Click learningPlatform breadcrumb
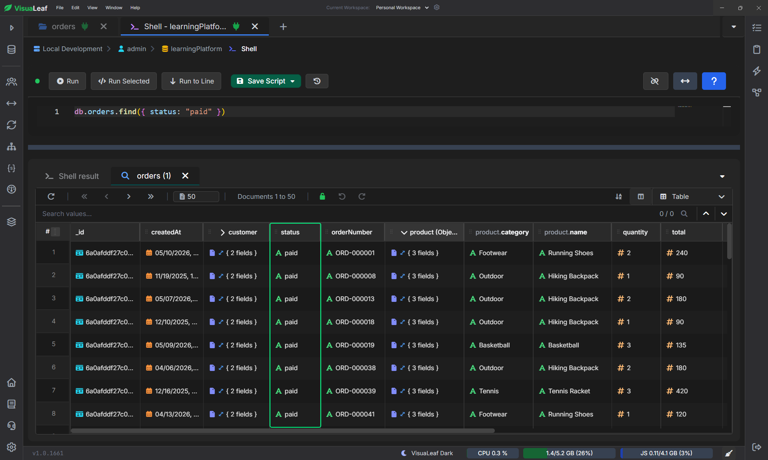Viewport: 768px width, 460px height. click(192, 49)
